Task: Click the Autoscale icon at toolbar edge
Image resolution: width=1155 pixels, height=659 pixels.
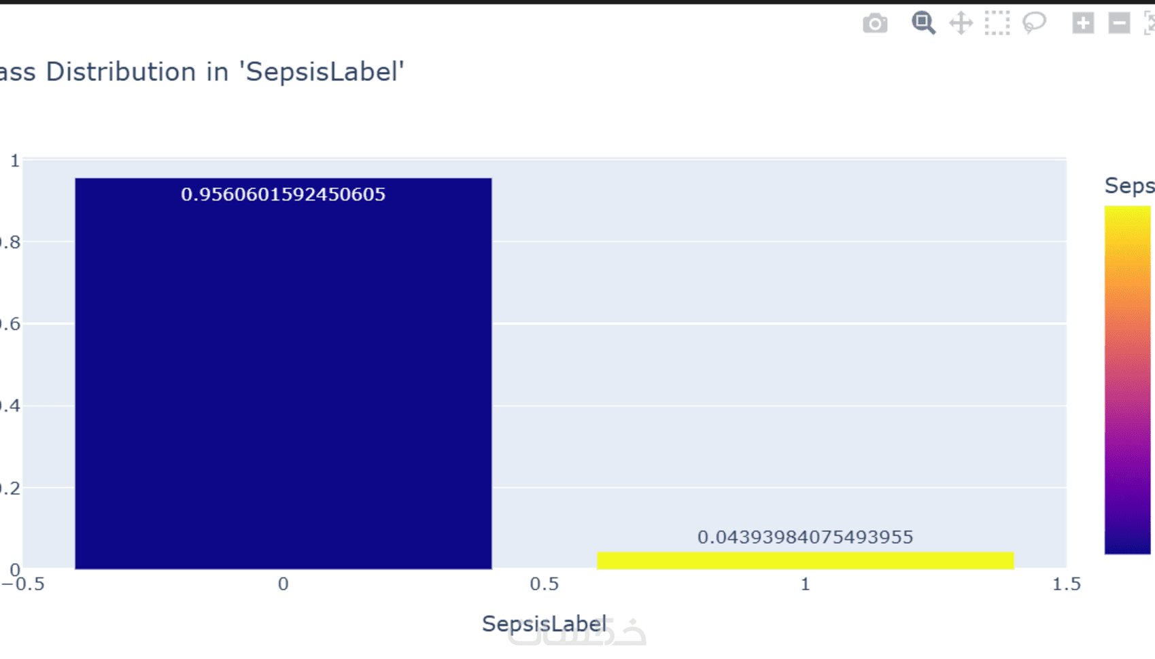Action: (1150, 23)
